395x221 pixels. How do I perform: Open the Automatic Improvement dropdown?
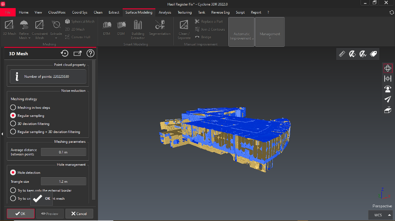click(x=241, y=32)
